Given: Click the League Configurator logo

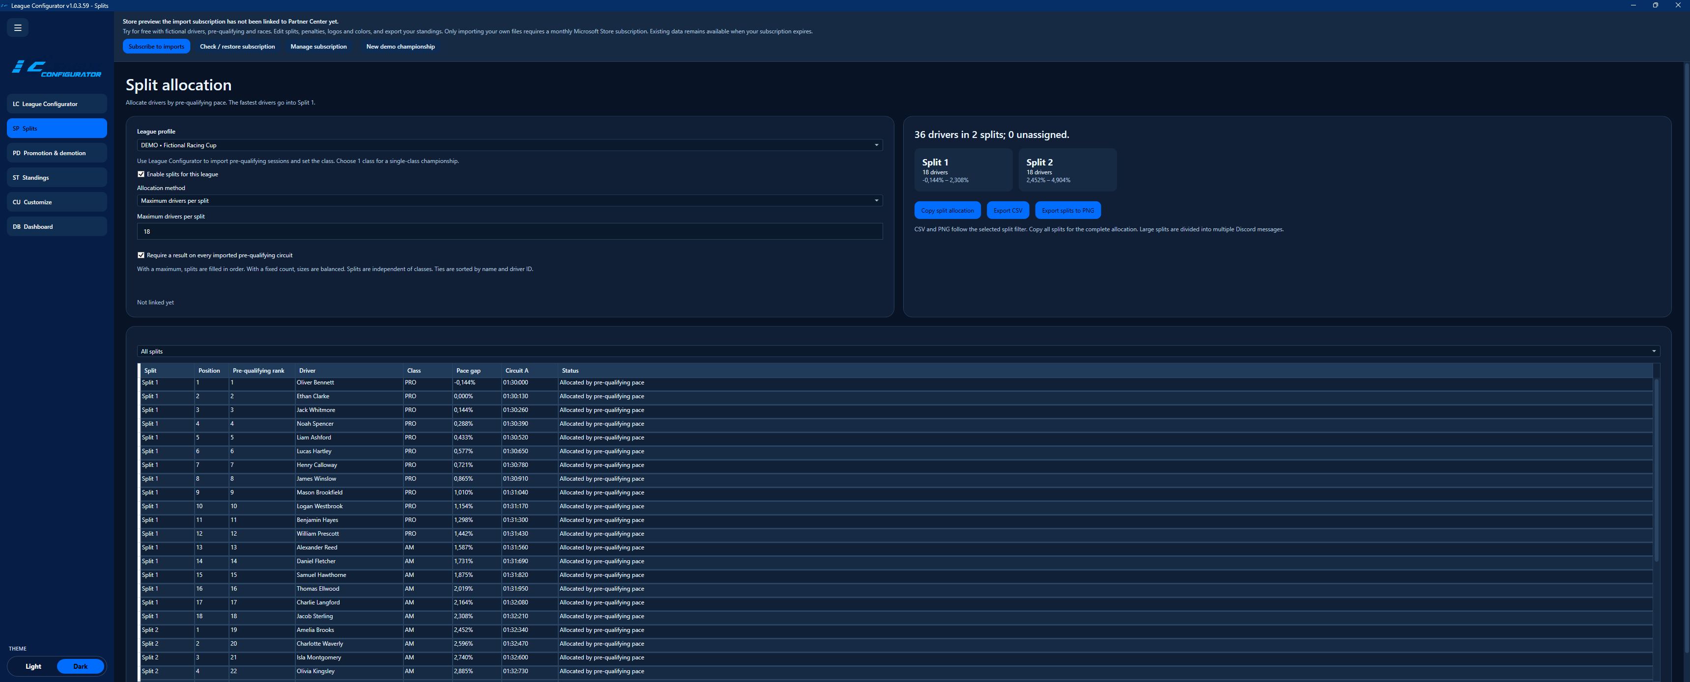Looking at the screenshot, I should [x=57, y=69].
